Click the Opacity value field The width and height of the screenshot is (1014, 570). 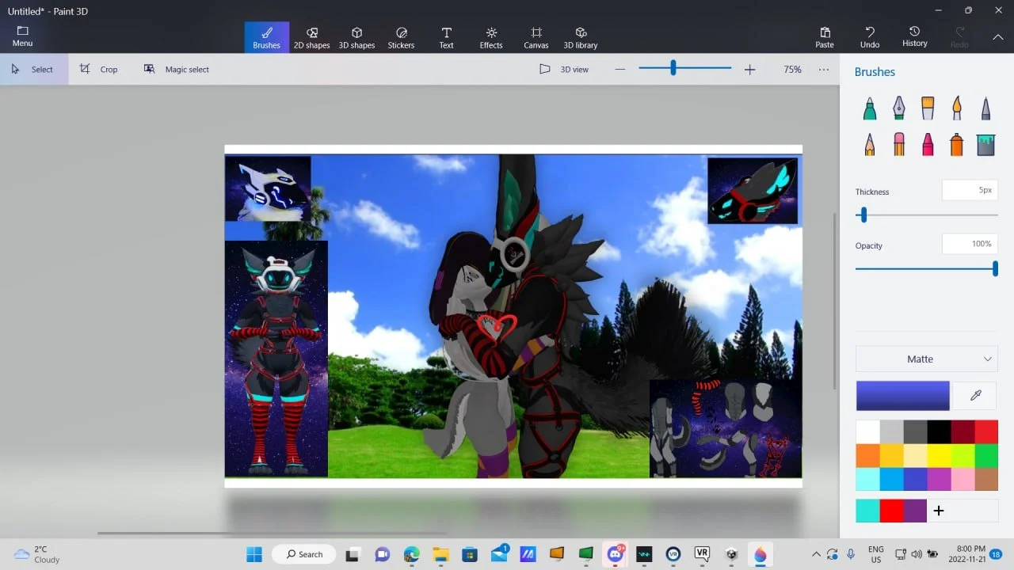[x=970, y=244]
